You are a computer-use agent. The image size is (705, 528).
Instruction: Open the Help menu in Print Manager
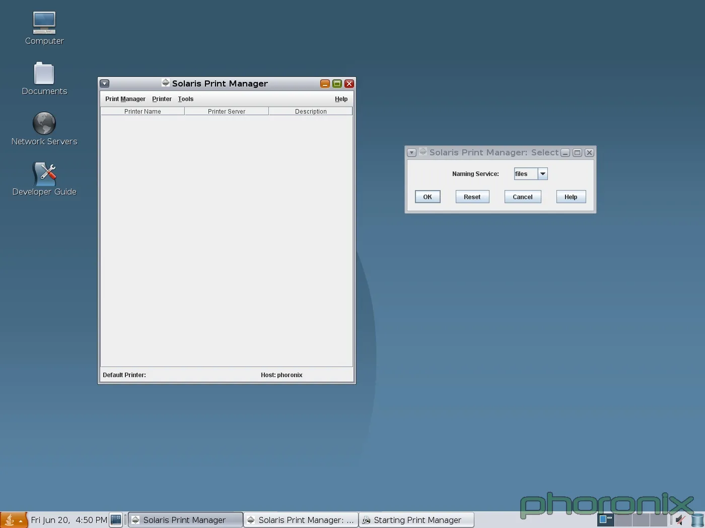coord(341,99)
